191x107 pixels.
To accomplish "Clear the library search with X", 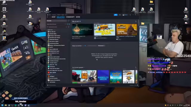I will 66,27.
